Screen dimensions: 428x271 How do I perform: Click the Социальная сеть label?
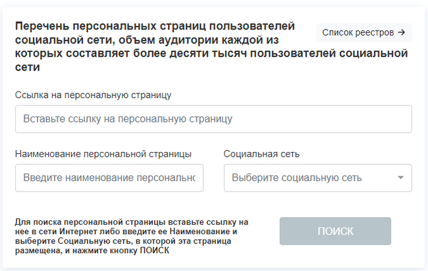coord(261,153)
